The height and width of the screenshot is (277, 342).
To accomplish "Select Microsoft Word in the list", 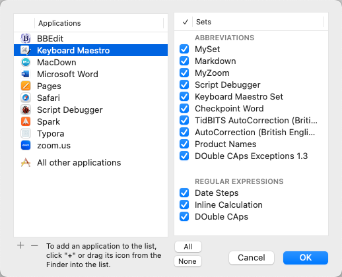I will [90, 74].
